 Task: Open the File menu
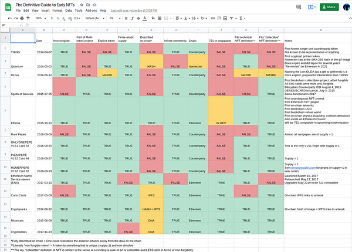coord(18,11)
